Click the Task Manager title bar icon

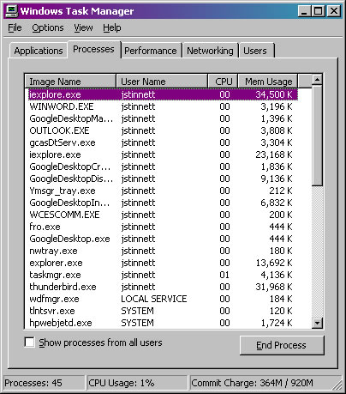[x=12, y=11]
